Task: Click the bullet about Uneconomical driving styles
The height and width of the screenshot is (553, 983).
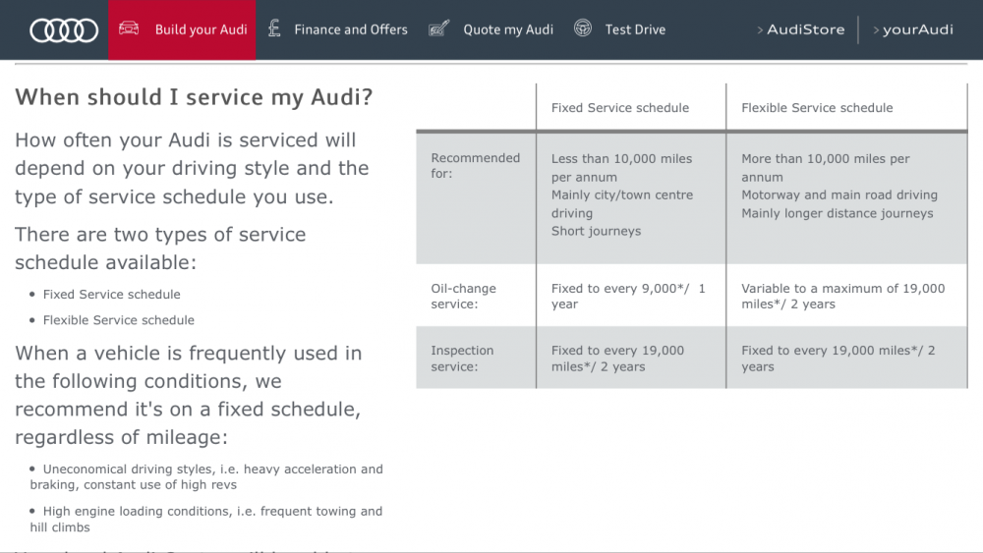Action: (x=206, y=476)
